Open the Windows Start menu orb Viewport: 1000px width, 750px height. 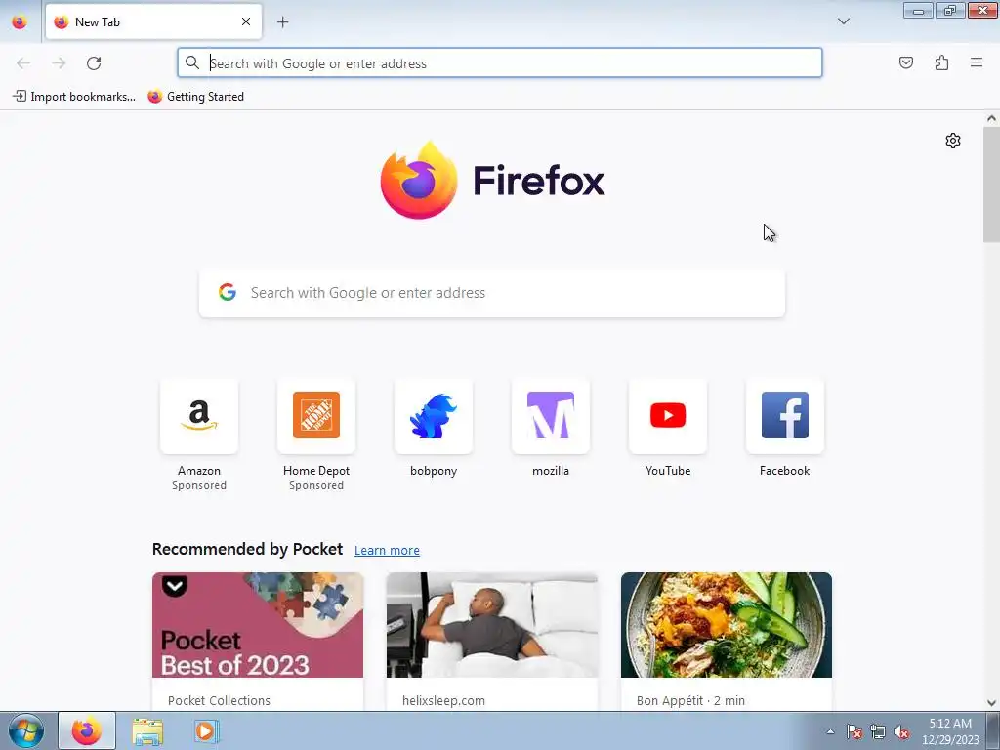pyautogui.click(x=26, y=730)
